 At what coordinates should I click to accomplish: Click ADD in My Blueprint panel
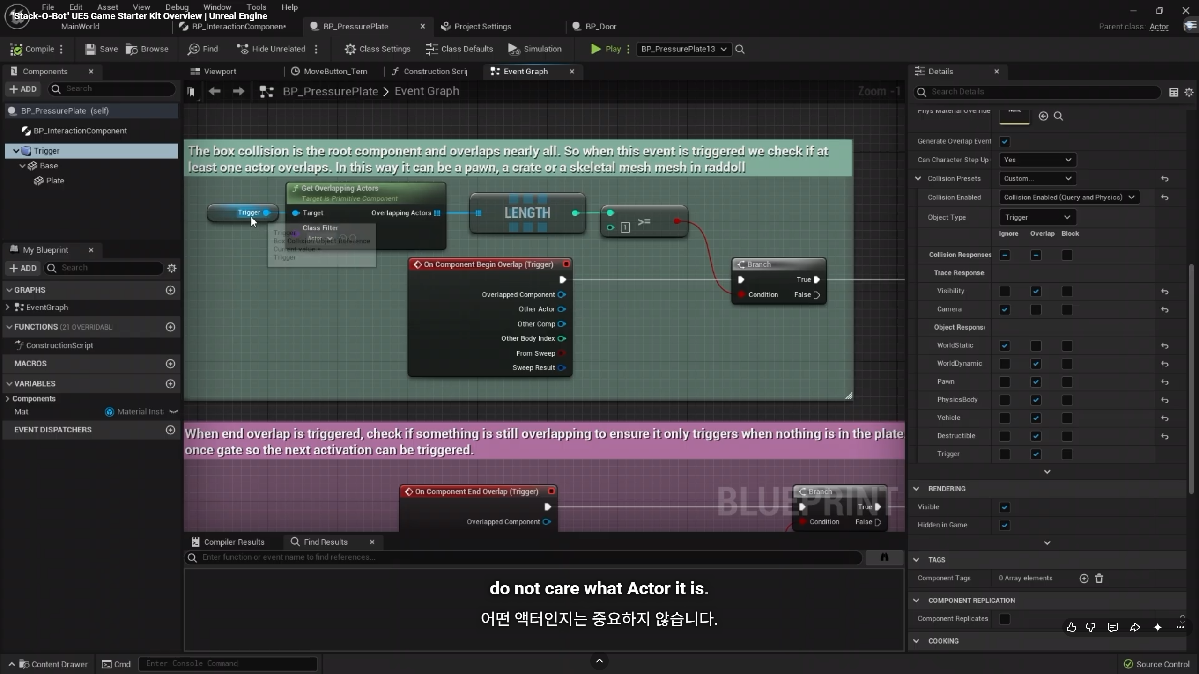click(22, 268)
